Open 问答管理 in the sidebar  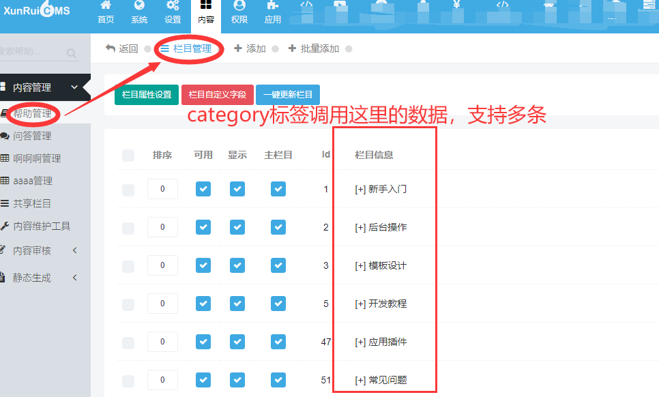[x=32, y=136]
